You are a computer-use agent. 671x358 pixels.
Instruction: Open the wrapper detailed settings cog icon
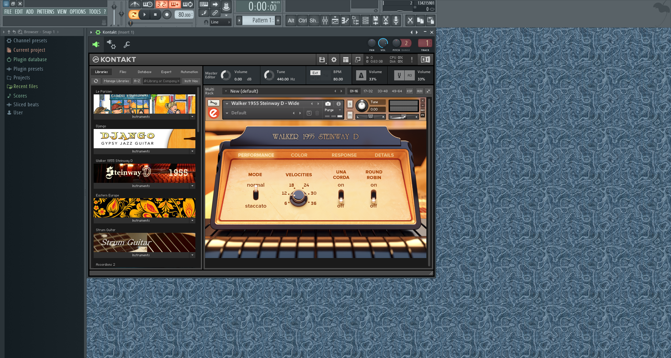point(111,44)
